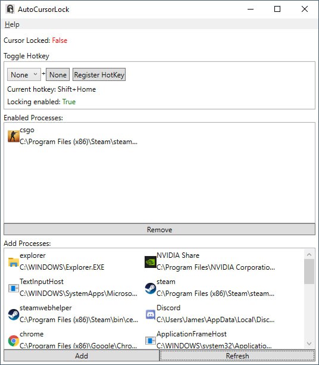The width and height of the screenshot is (319, 365).
Task: Click the Add button
Action: point(82,355)
